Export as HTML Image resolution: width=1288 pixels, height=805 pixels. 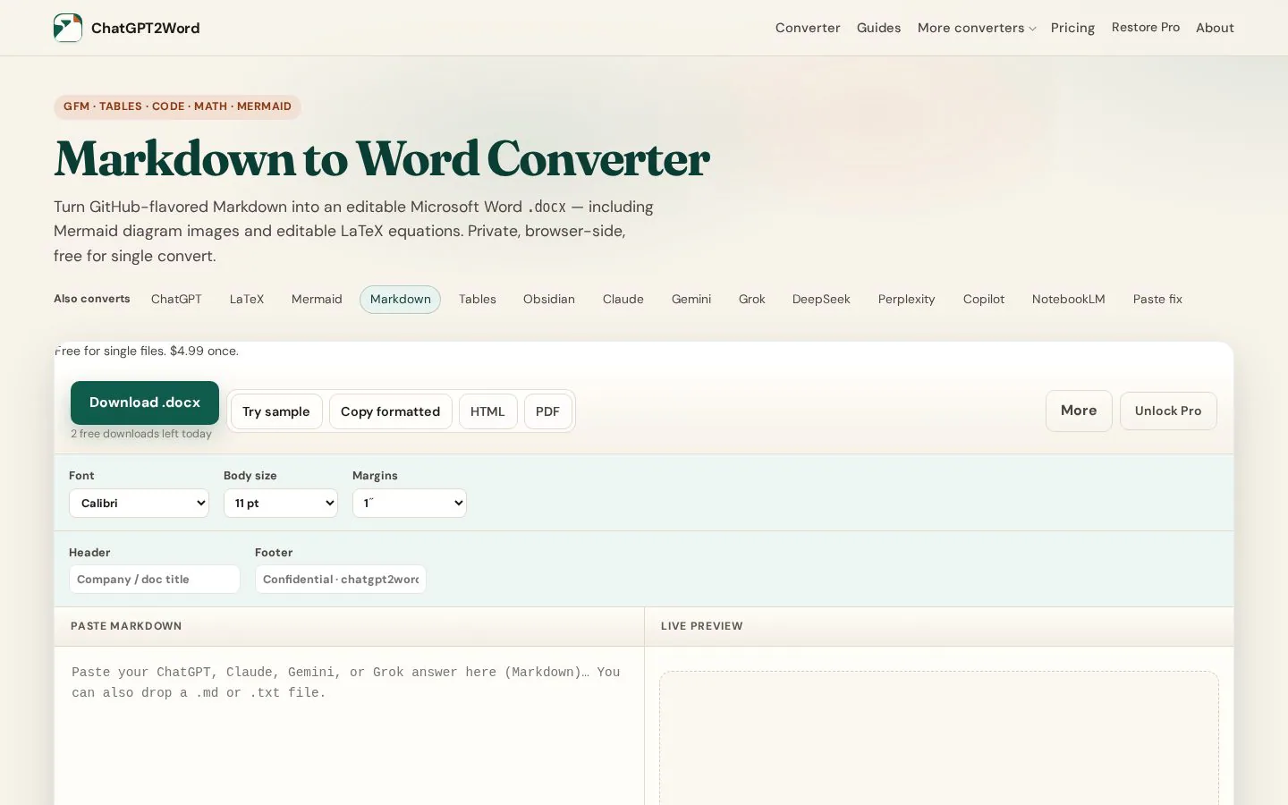[x=487, y=411]
